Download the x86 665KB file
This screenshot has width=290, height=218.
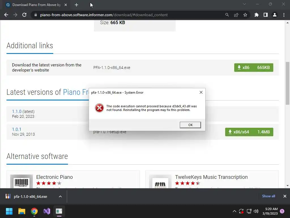(253, 68)
